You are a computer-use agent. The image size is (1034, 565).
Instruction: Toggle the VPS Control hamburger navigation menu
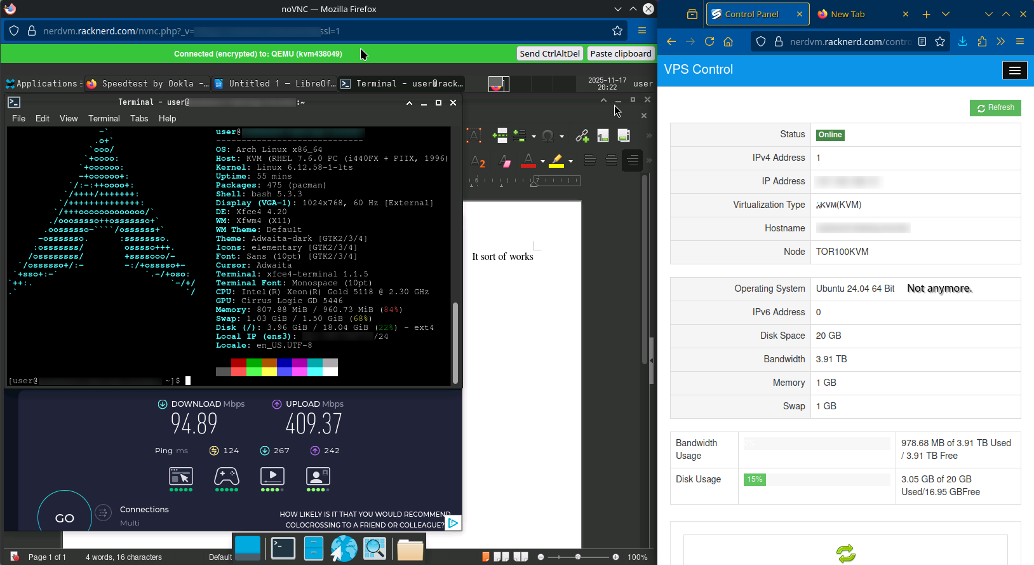pos(1014,70)
